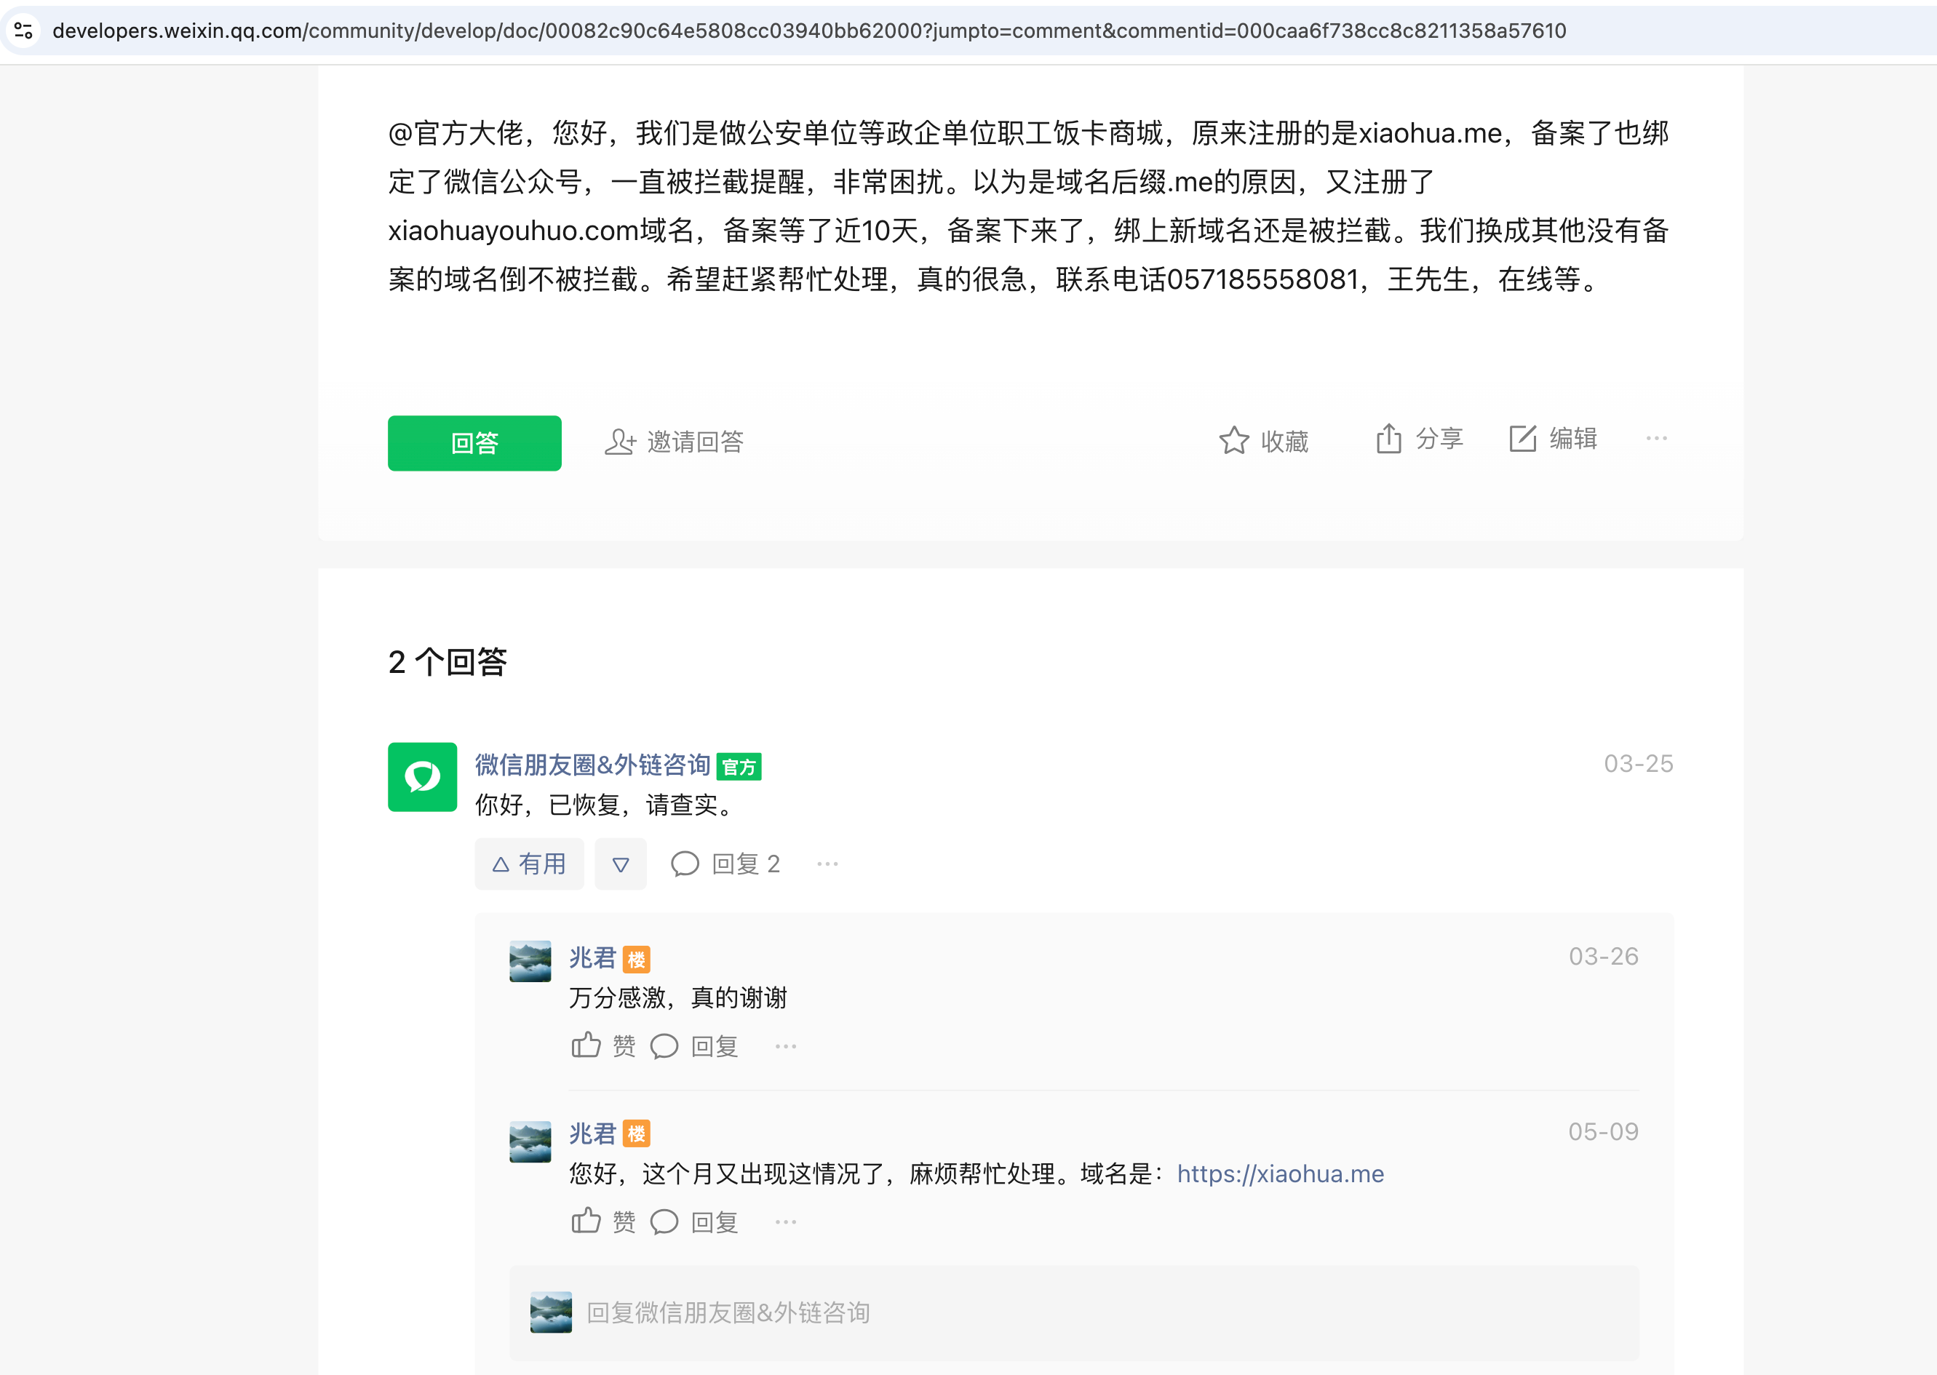The width and height of the screenshot is (1937, 1375).
Task: Click 兆君 avatar on 05-09 comment
Action: [530, 1142]
